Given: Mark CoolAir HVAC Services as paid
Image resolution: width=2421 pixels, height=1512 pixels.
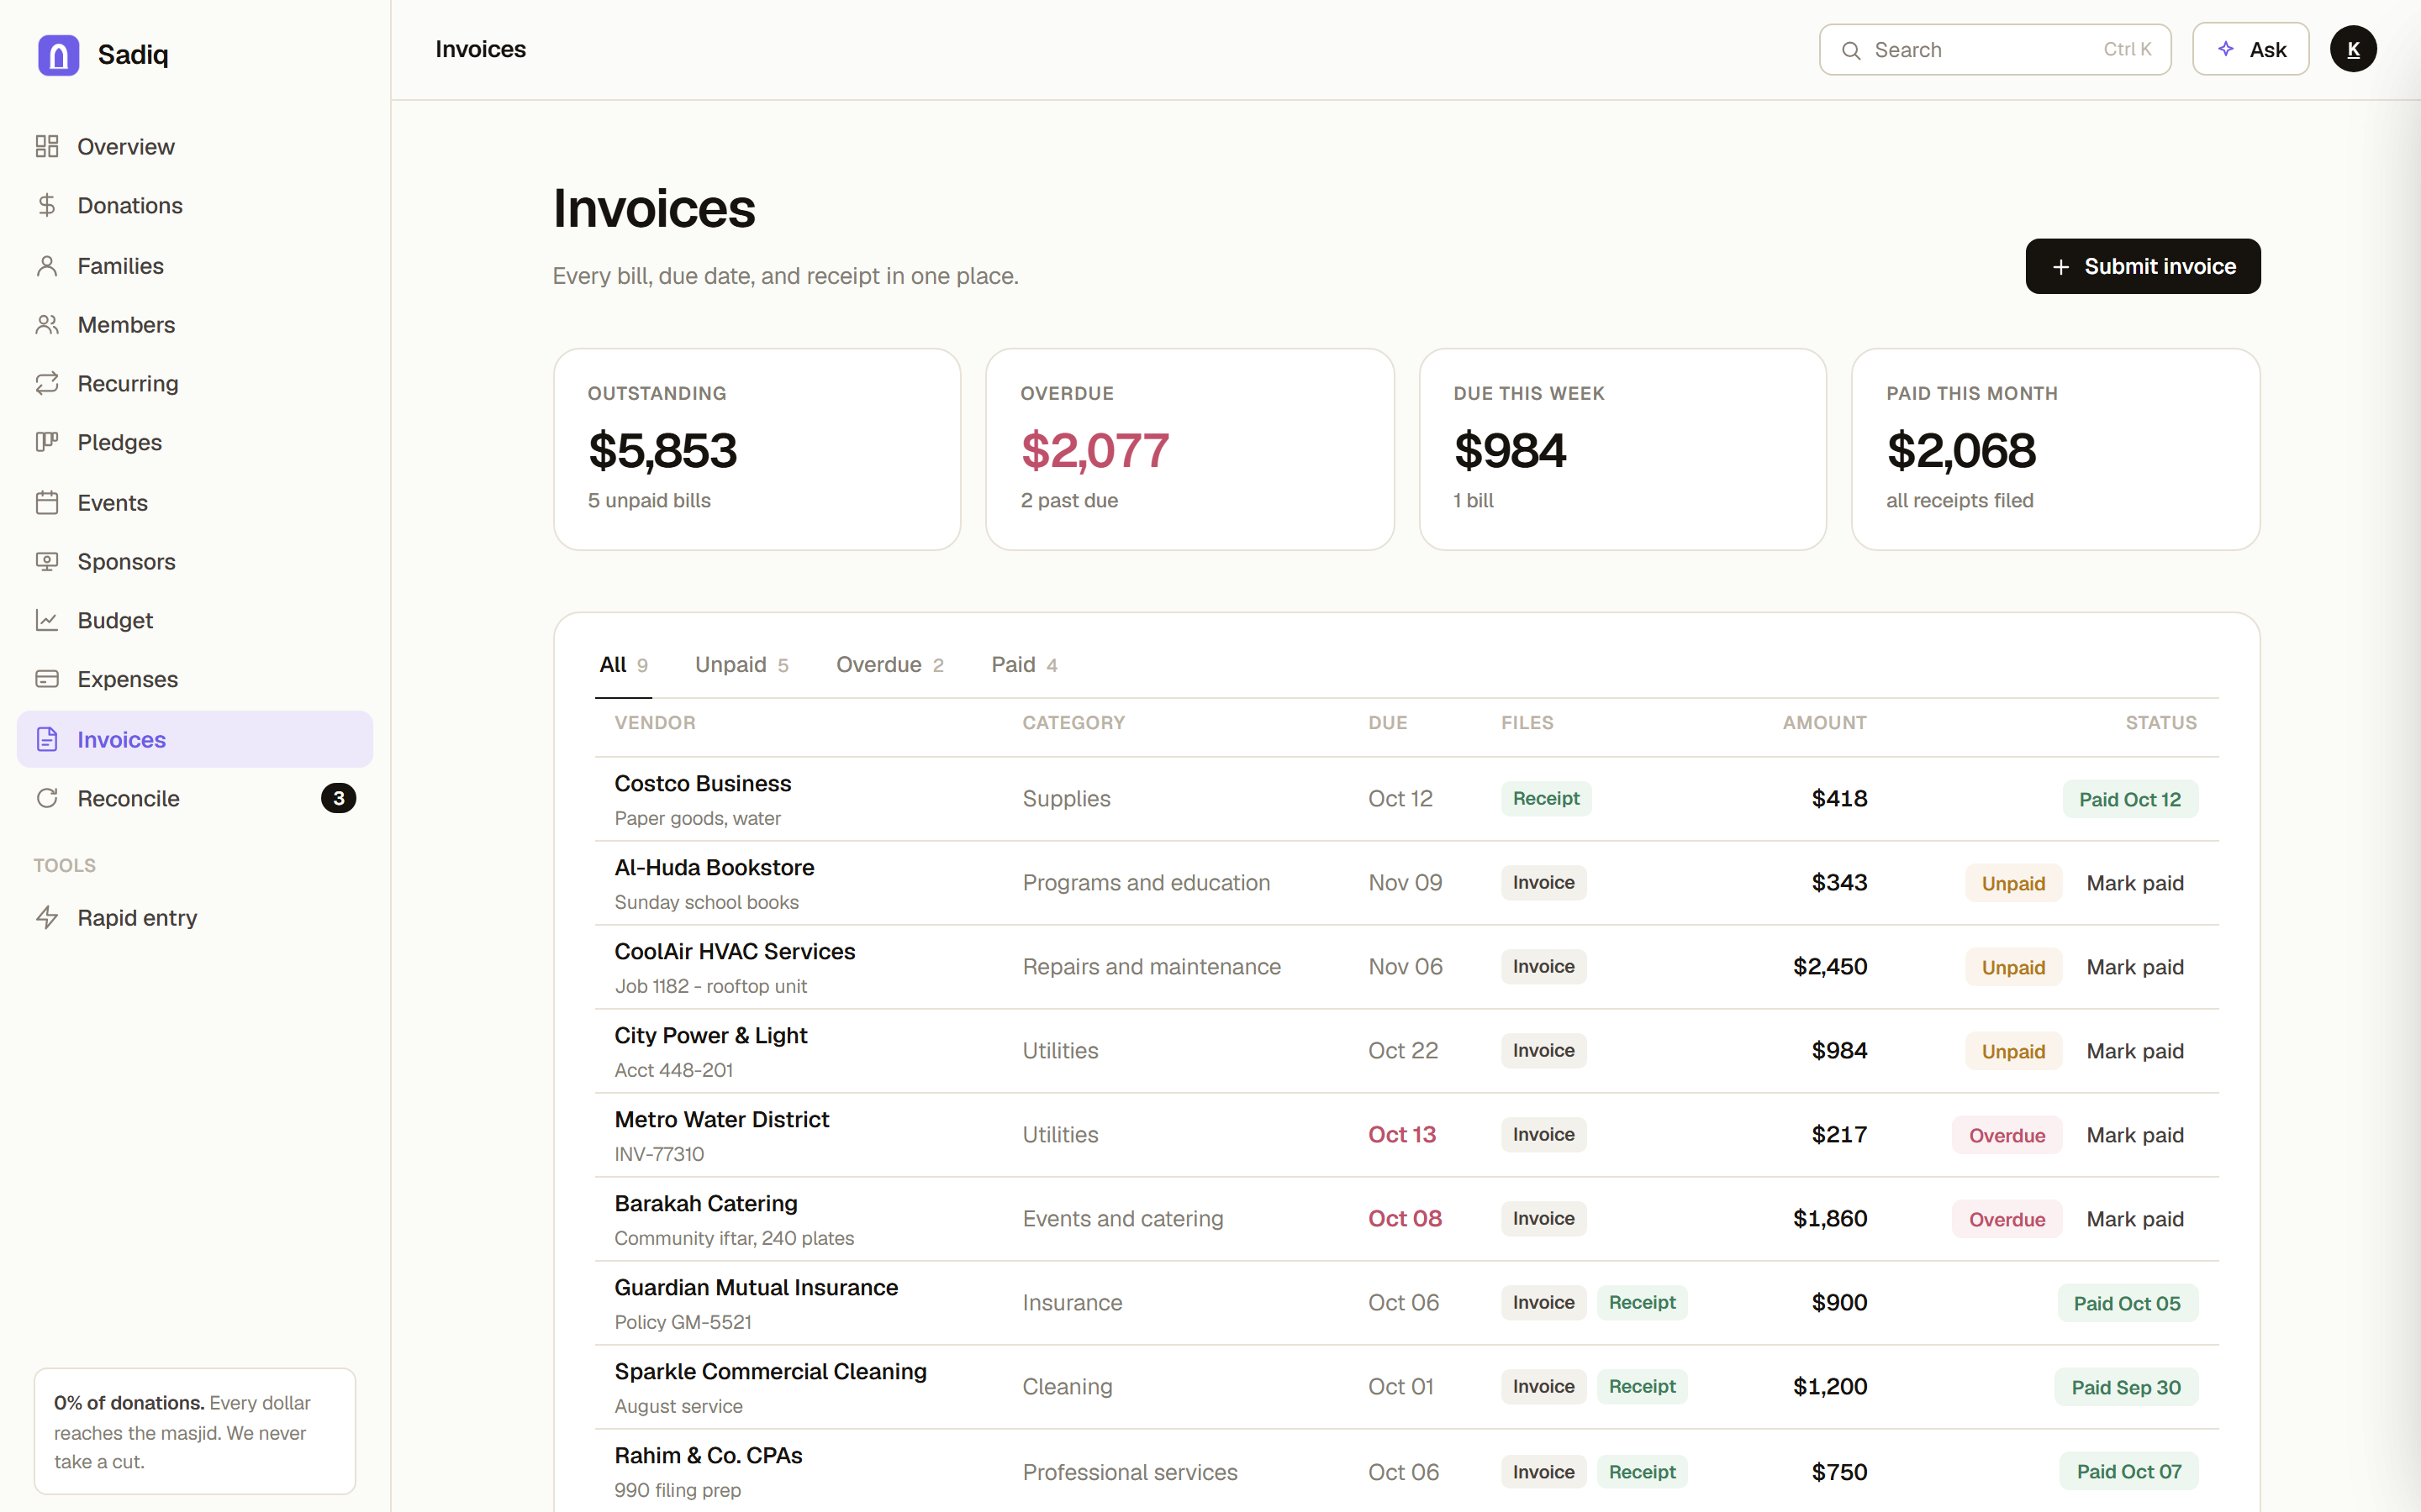Looking at the screenshot, I should tap(2135, 968).
